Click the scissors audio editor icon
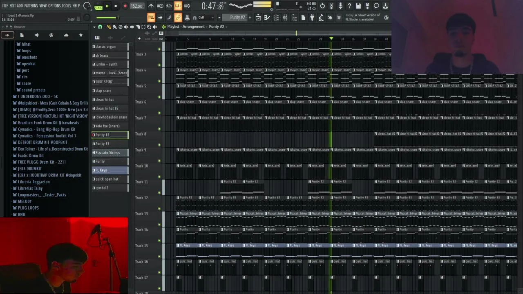This screenshot has height=294, width=523. [331, 6]
